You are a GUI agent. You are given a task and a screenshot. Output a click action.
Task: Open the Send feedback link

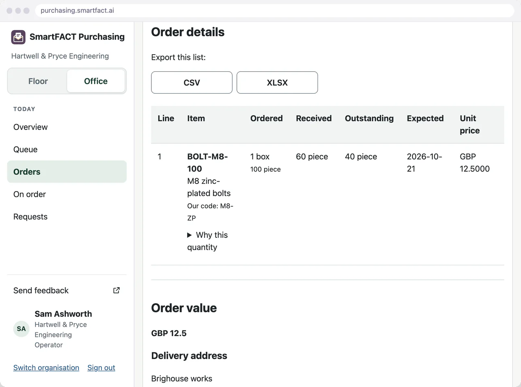coord(67,290)
